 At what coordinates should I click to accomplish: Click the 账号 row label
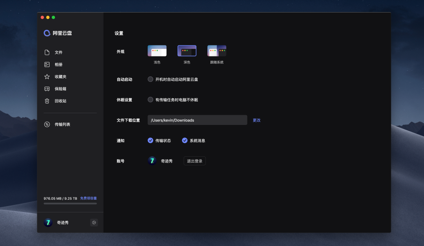(121, 161)
